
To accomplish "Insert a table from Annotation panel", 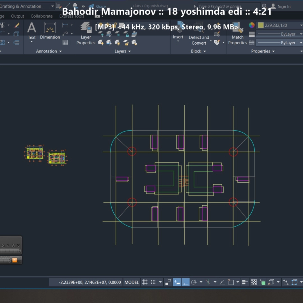I will click(x=65, y=42).
